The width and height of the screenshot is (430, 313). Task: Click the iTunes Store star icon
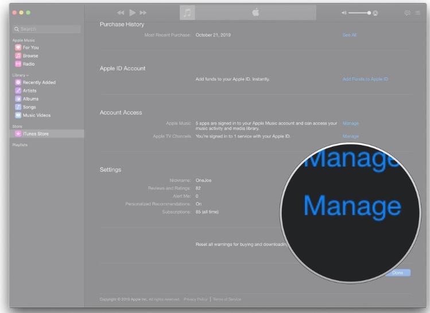(x=18, y=134)
